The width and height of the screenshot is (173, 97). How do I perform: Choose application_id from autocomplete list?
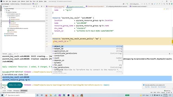click(x=87, y=51)
